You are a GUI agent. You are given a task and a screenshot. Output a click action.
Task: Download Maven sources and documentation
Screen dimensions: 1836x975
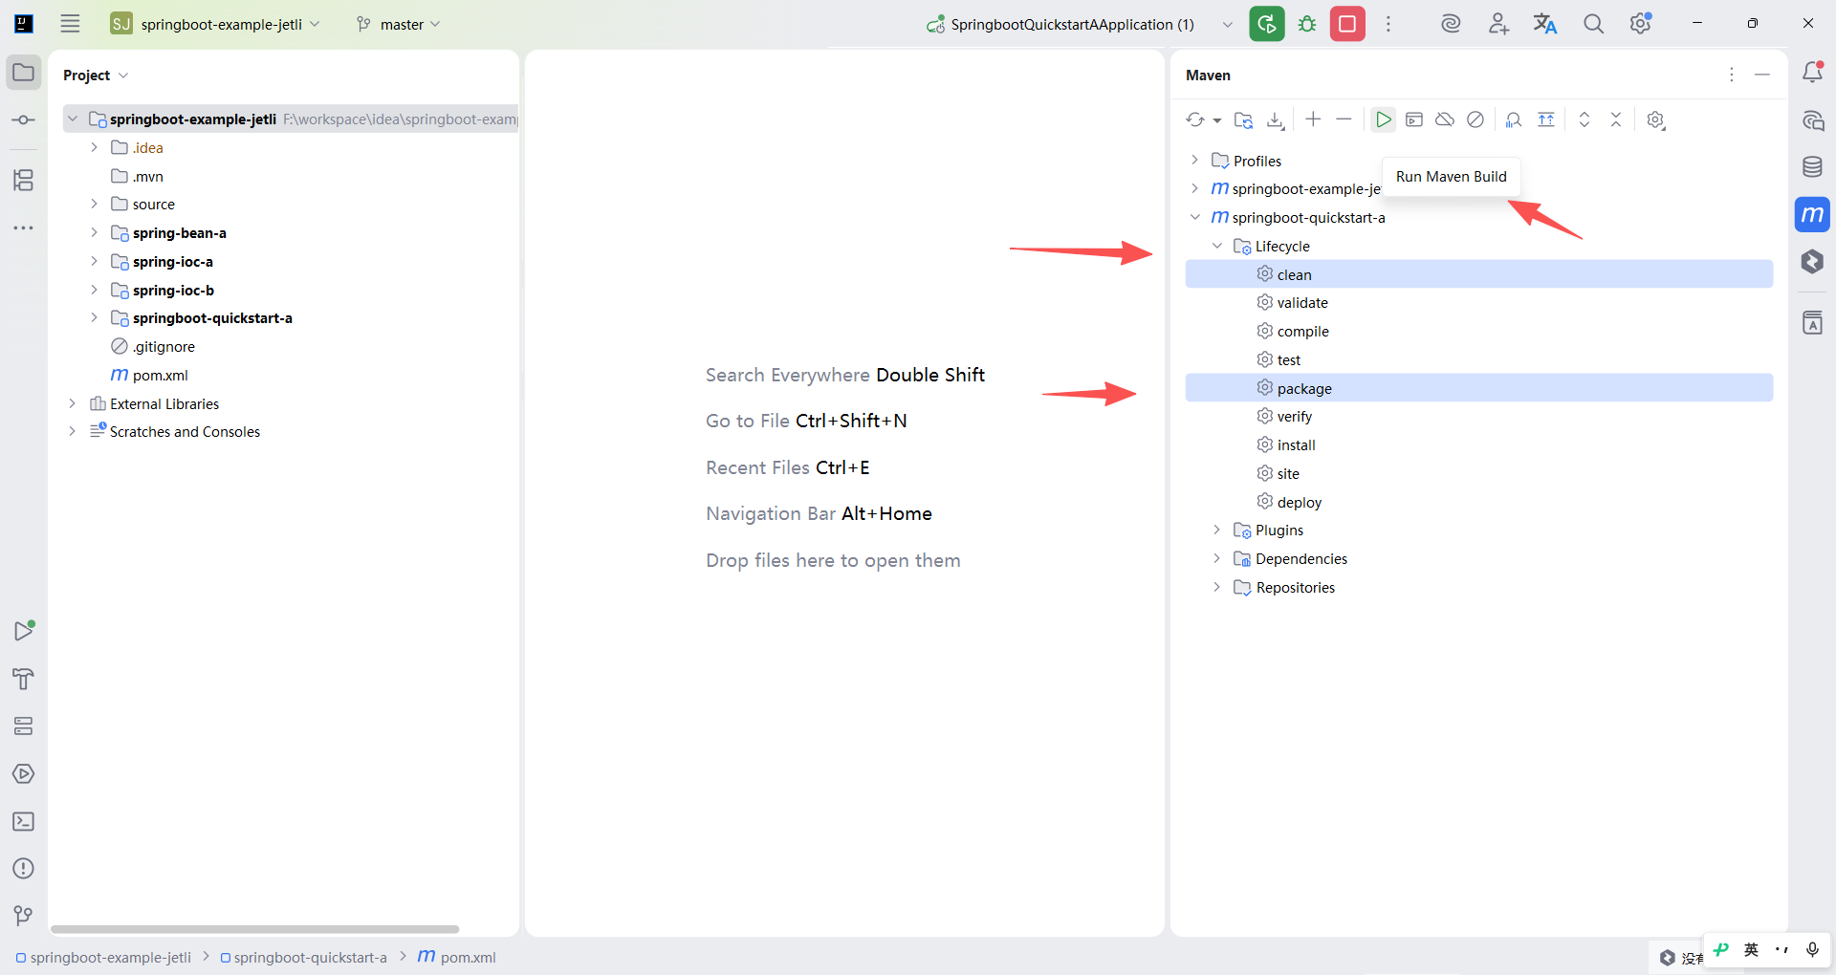pyautogui.click(x=1276, y=119)
